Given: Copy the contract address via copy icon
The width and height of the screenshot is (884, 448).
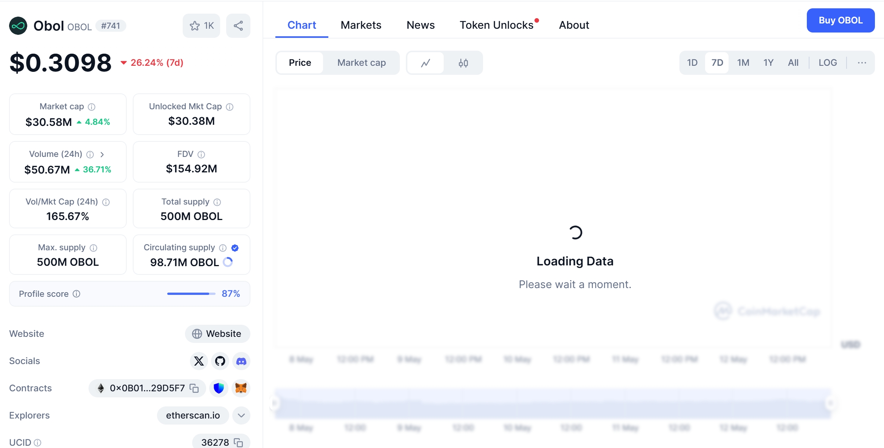Looking at the screenshot, I should click(x=194, y=388).
